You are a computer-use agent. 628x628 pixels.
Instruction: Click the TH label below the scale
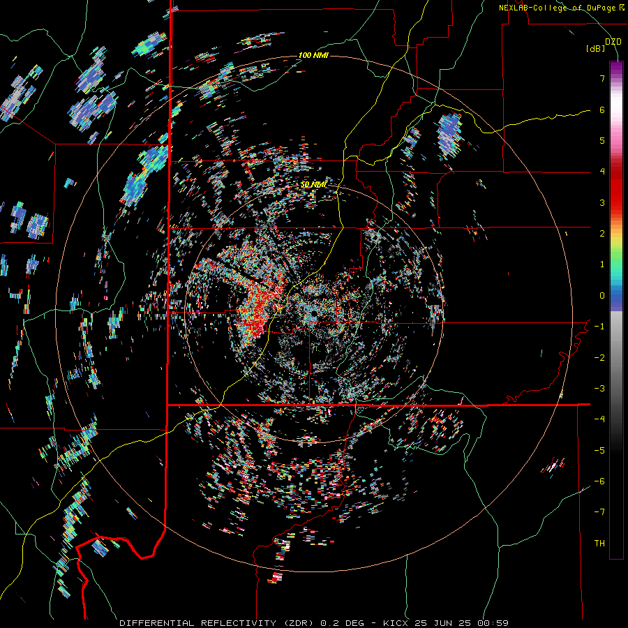coord(599,544)
